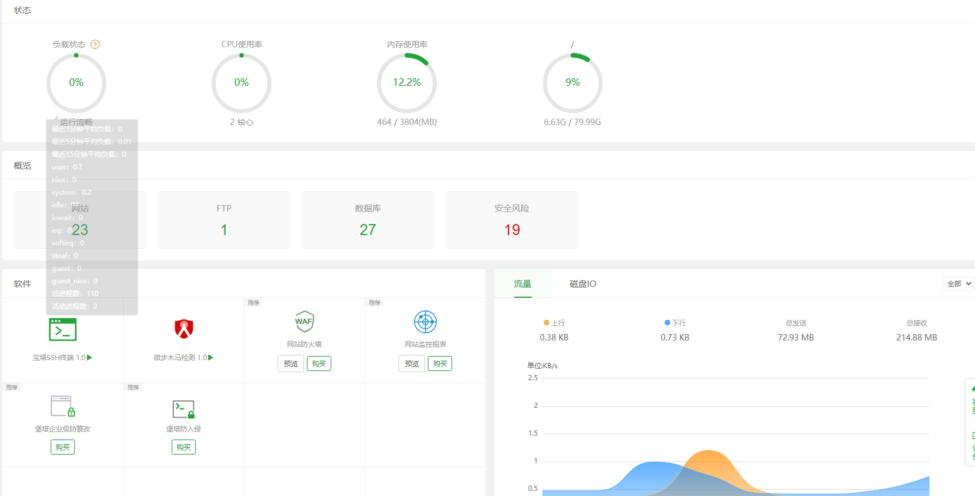This screenshot has width=975, height=496.
Task: Open the 宝塔SSH终端 terminal icon
Action: point(63,330)
